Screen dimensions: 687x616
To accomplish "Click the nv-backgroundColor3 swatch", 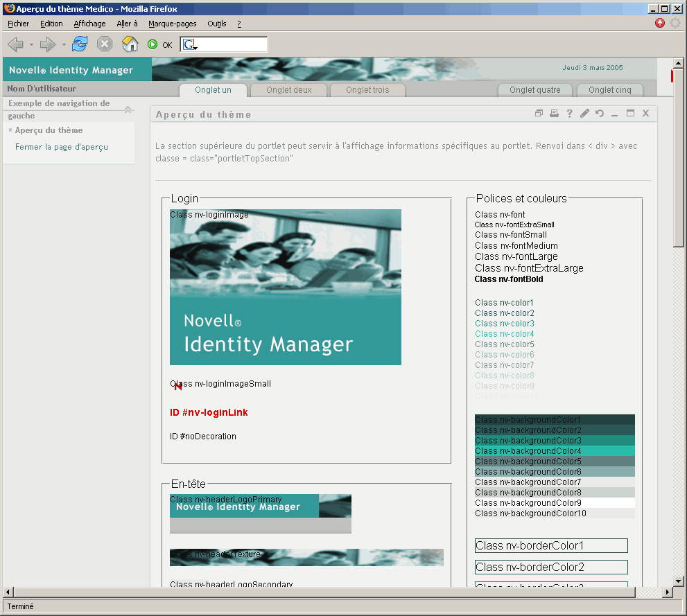I will pyautogui.click(x=555, y=441).
